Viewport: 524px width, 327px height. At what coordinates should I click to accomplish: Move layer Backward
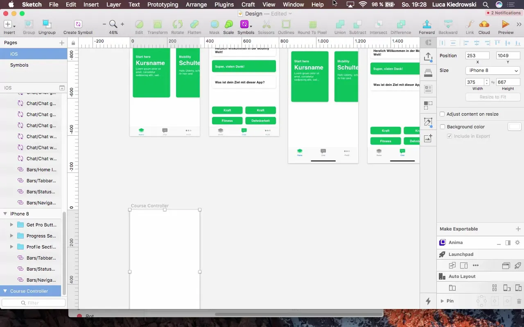coord(448,25)
